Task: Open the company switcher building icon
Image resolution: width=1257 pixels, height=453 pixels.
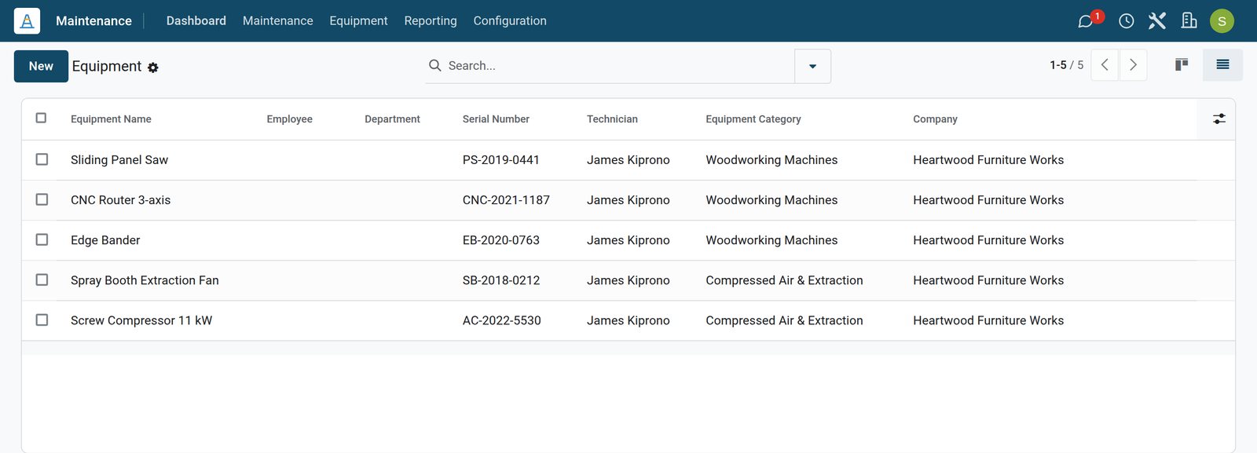Action: coord(1189,21)
